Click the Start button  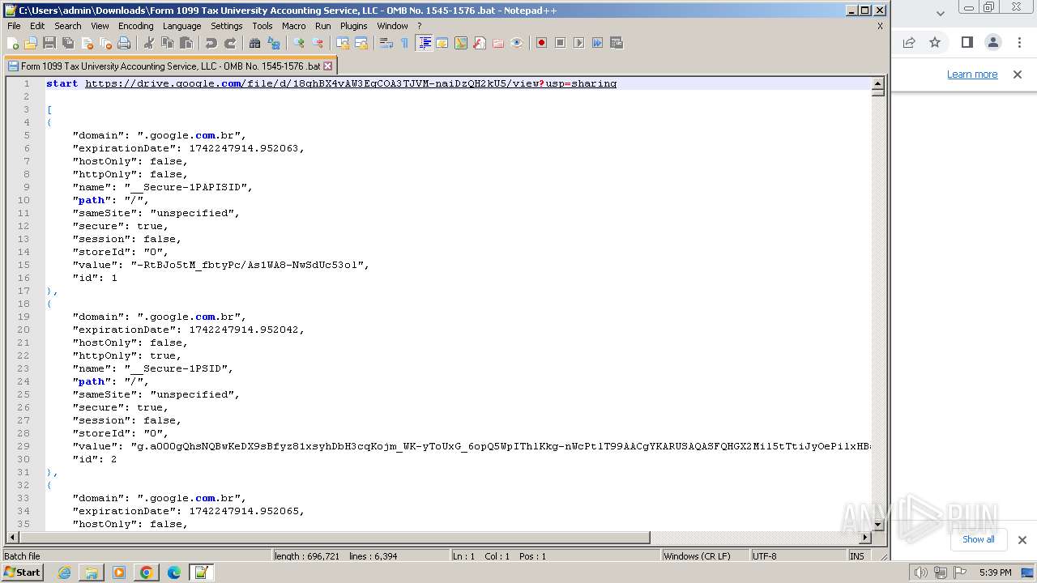(x=23, y=572)
